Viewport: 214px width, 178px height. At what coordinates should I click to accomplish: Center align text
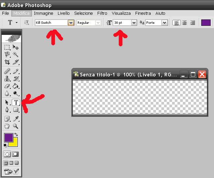(184, 23)
